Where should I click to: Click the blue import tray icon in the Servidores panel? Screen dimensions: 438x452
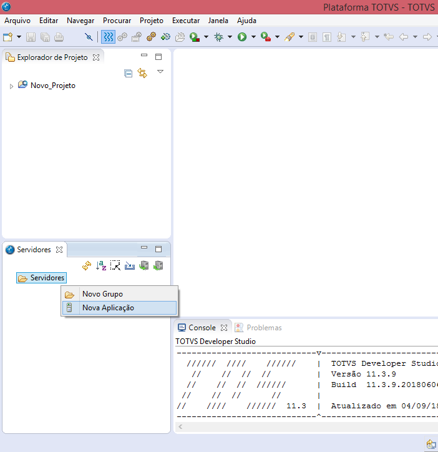[130, 265]
